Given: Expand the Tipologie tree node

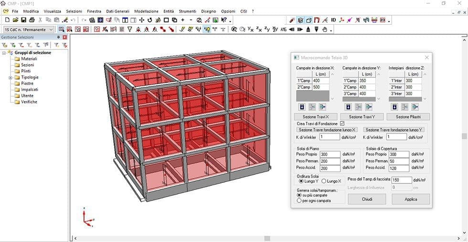Looking at the screenshot, I should [x=10, y=77].
